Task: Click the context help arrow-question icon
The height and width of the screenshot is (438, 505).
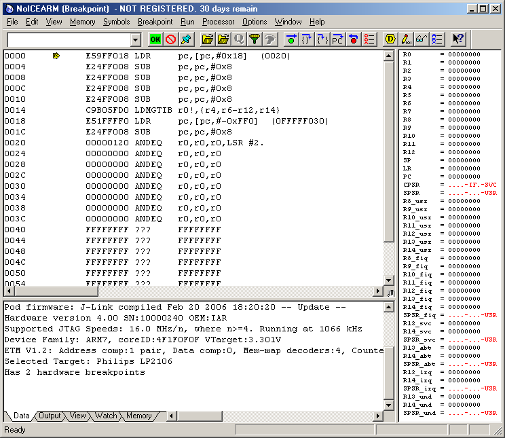Action: [458, 39]
